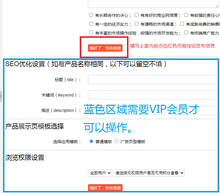220x193 pixels.
Task: Enable the 有较强的责任心 checkbox
Action: click(x=186, y=15)
